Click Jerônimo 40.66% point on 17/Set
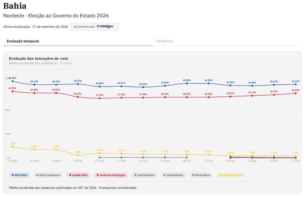Screen dimensions: 304x197 coord(296,93)
